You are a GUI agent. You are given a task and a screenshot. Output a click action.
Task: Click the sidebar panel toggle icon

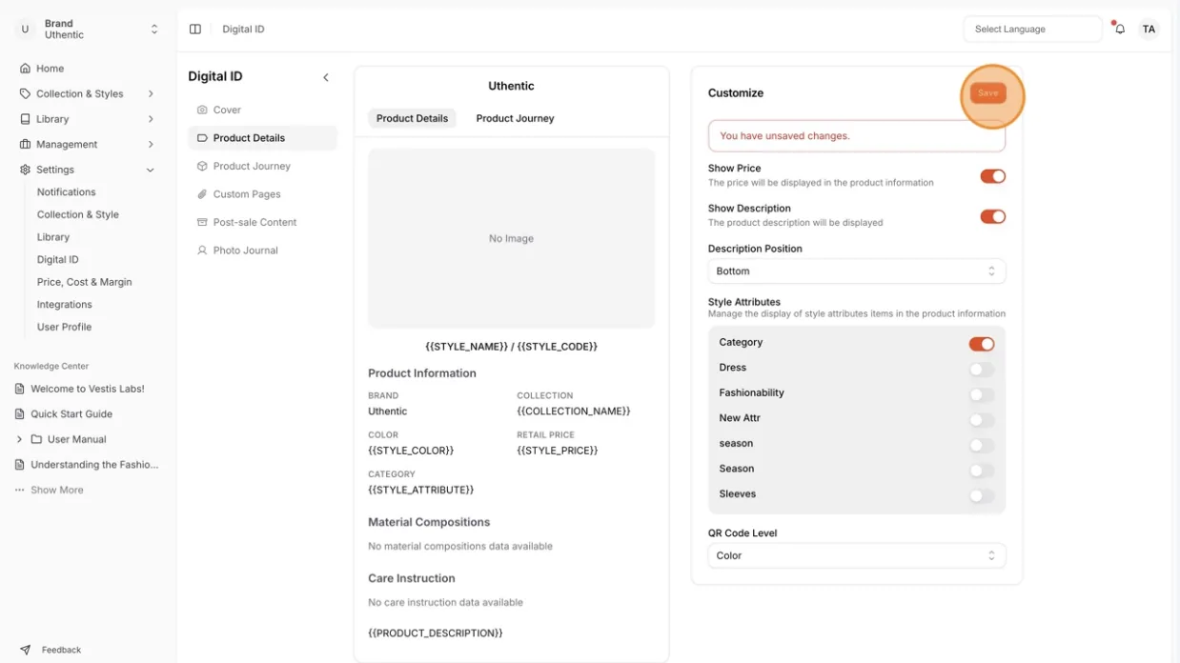(x=195, y=30)
